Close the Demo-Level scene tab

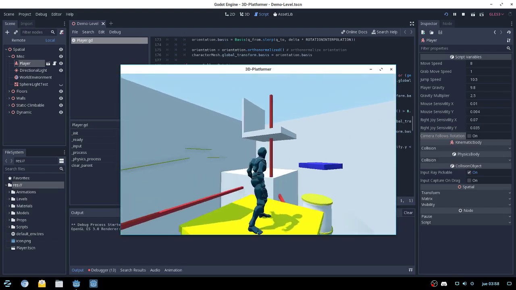[103, 24]
